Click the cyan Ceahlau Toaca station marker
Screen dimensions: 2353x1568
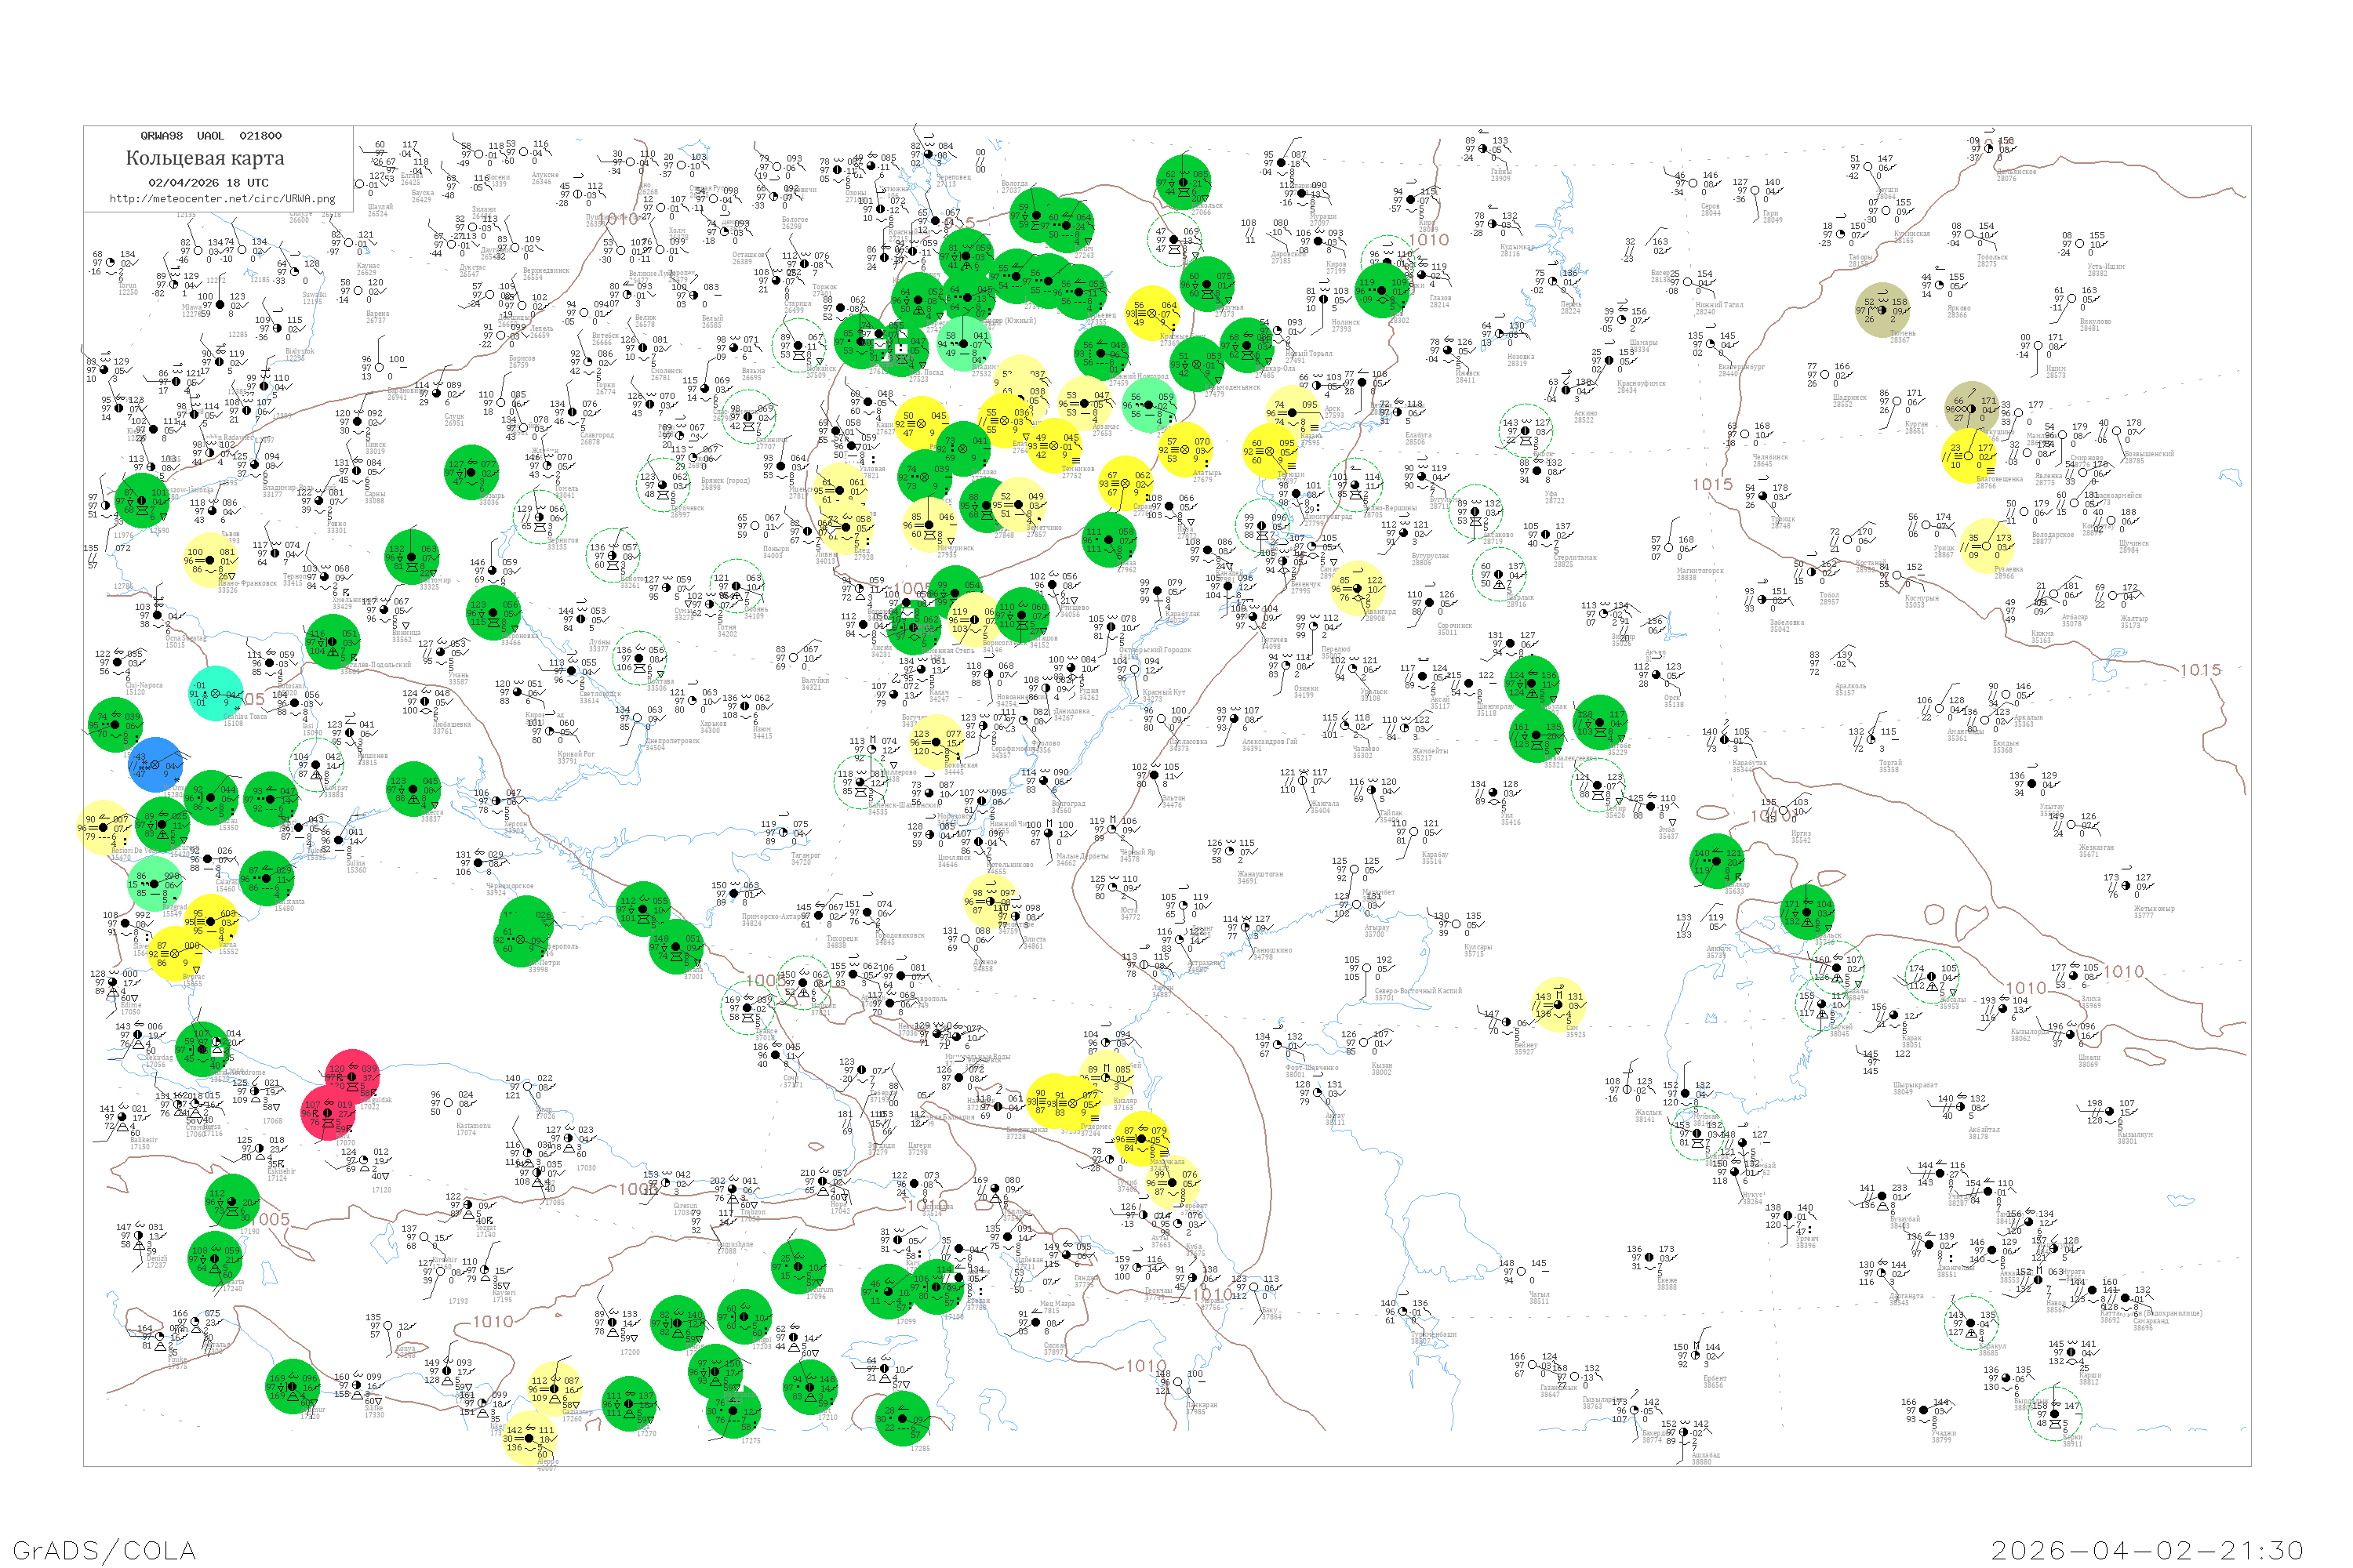coord(215,693)
